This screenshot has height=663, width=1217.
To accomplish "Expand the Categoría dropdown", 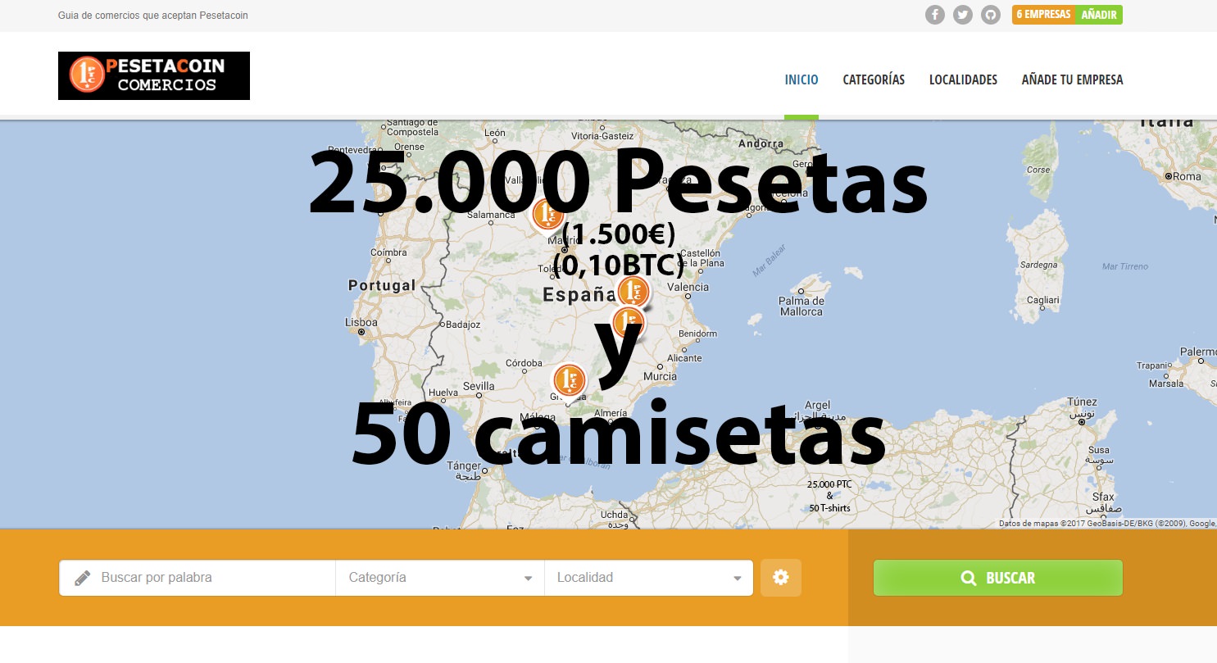I will pos(440,578).
